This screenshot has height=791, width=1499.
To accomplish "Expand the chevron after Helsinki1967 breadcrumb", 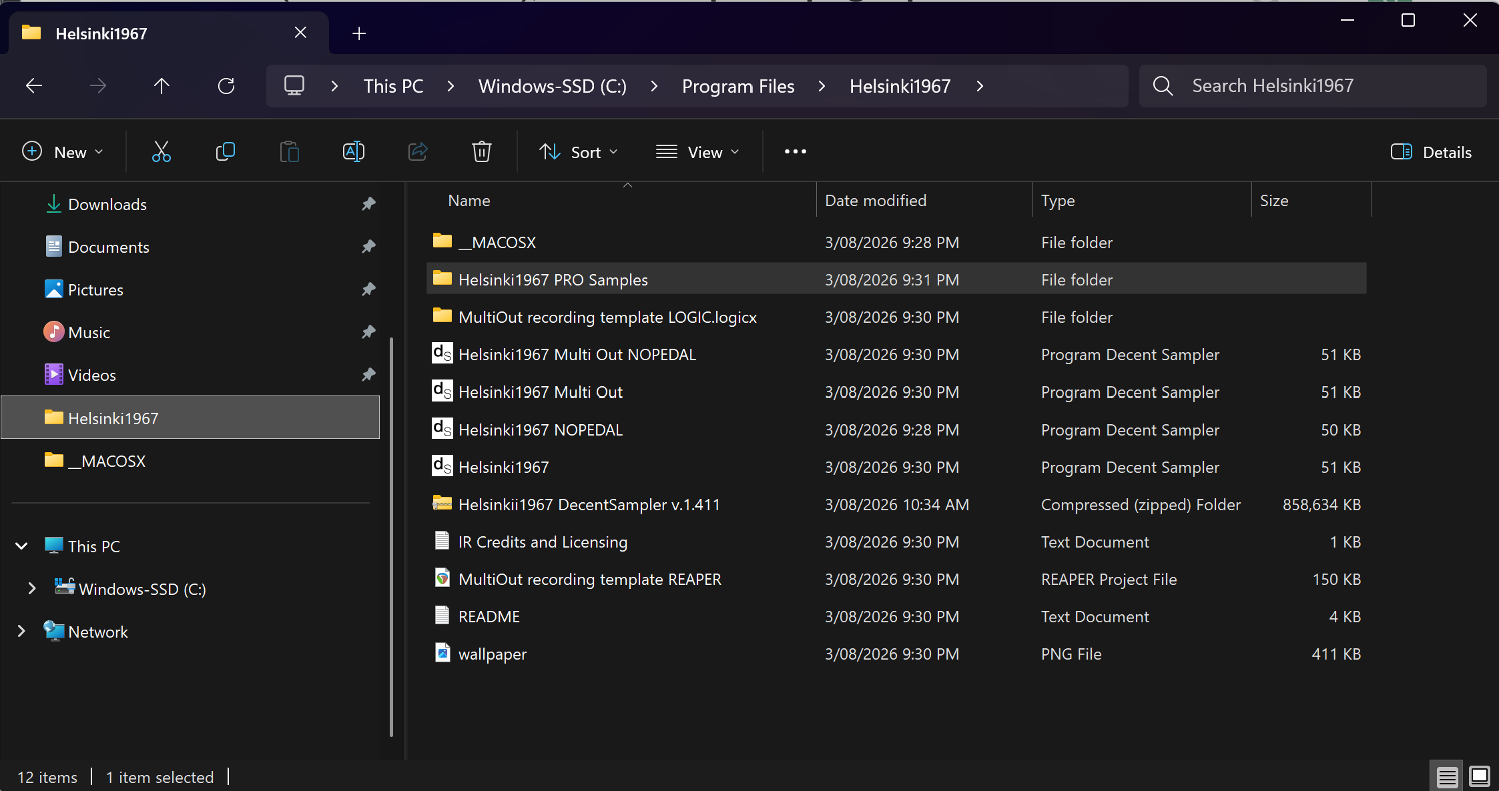I will point(980,86).
